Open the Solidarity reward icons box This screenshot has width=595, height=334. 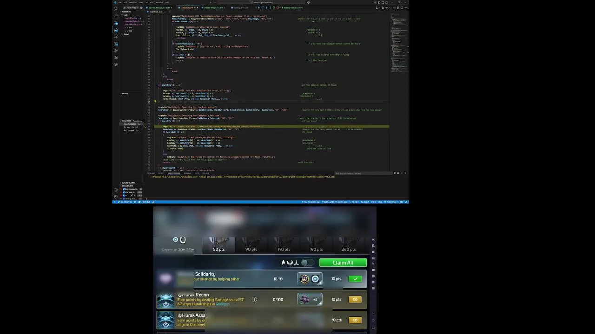[x=310, y=279]
